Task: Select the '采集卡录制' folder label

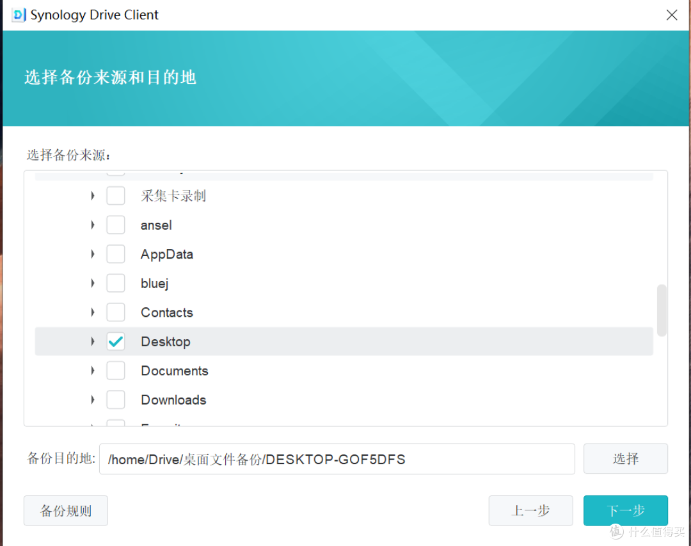Action: click(x=173, y=196)
